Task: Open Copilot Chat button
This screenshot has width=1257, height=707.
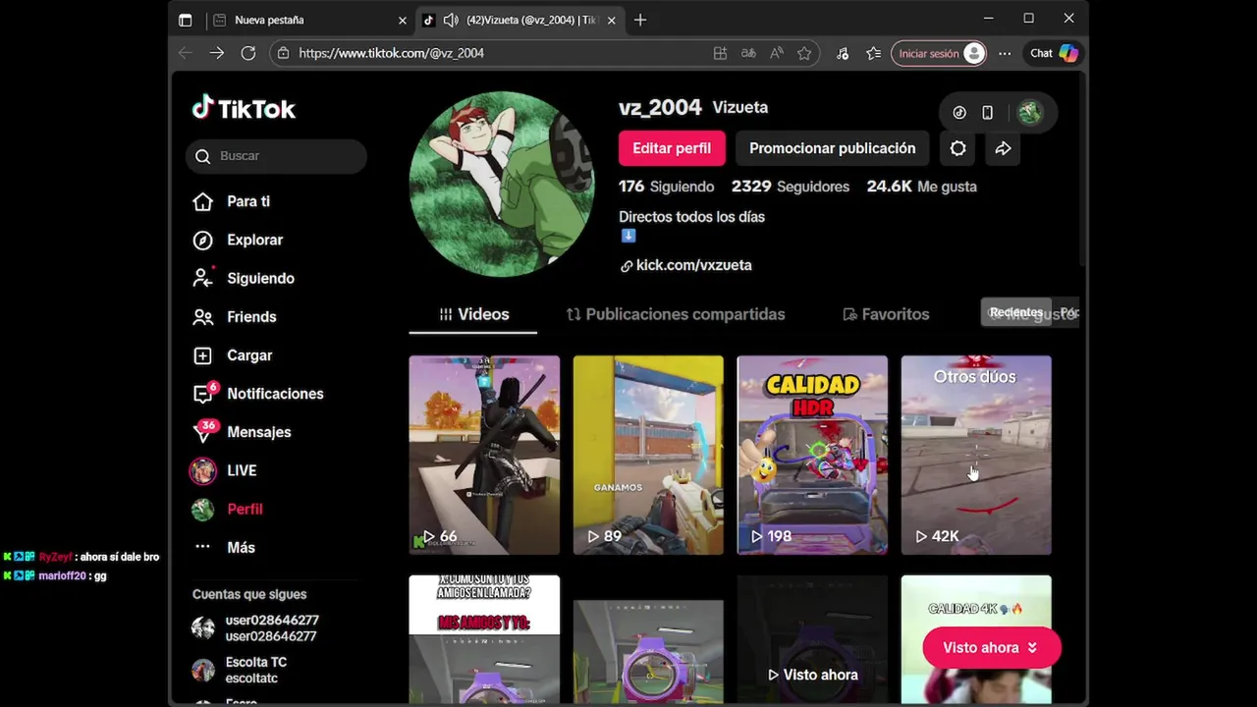Action: coord(1054,53)
